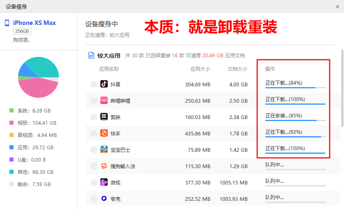Click the gray 剩余 legend swatch
344x209 pixels.
click(x=11, y=184)
